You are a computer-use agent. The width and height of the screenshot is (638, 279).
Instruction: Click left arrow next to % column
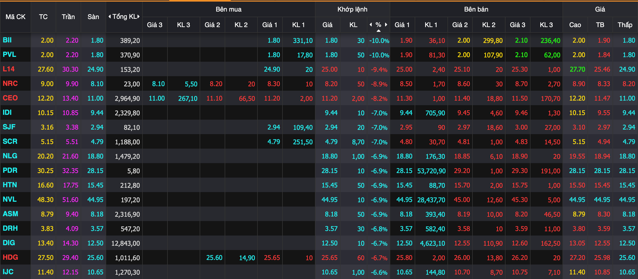coord(371,25)
